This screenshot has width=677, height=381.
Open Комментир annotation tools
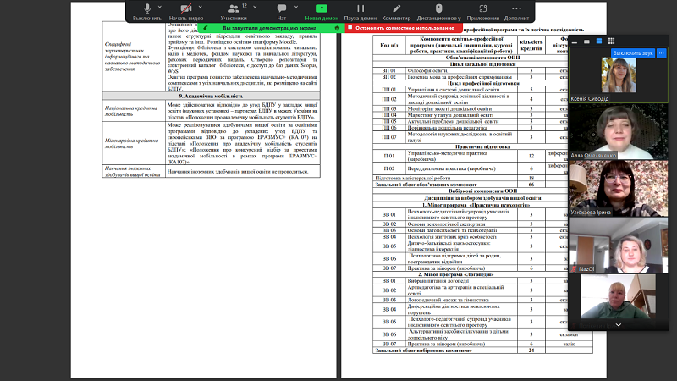396,10
